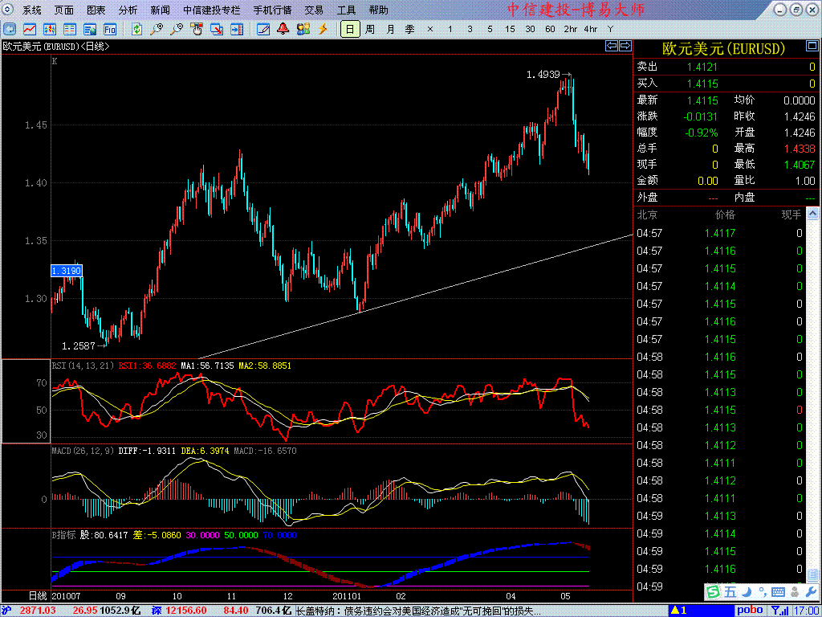The width and height of the screenshot is (822, 617).
Task: Click the RSI(14,13,21) indicator label
Action: tap(83, 366)
